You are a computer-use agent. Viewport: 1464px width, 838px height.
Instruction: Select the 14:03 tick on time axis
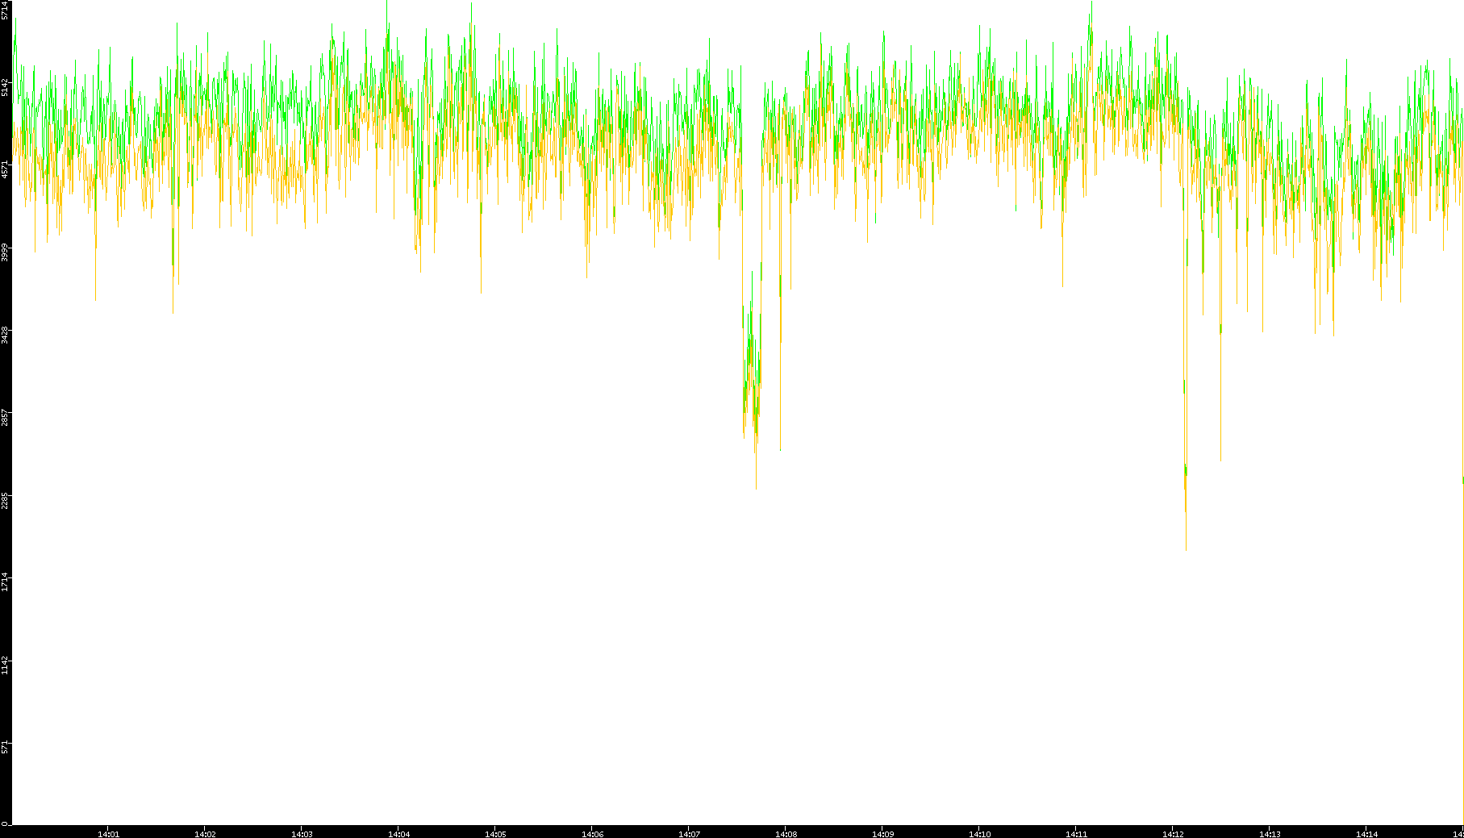click(302, 834)
